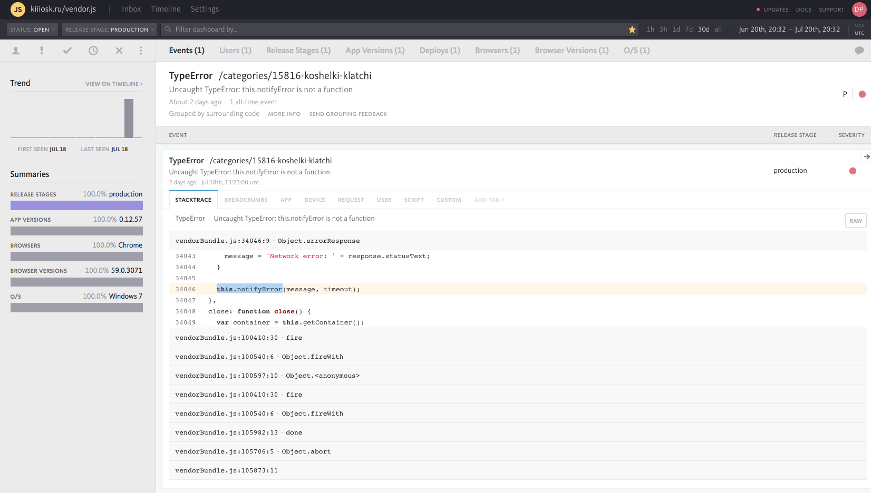This screenshot has height=493, width=871.
Task: Switch to the Deploys (1) tab
Action: pyautogui.click(x=440, y=51)
